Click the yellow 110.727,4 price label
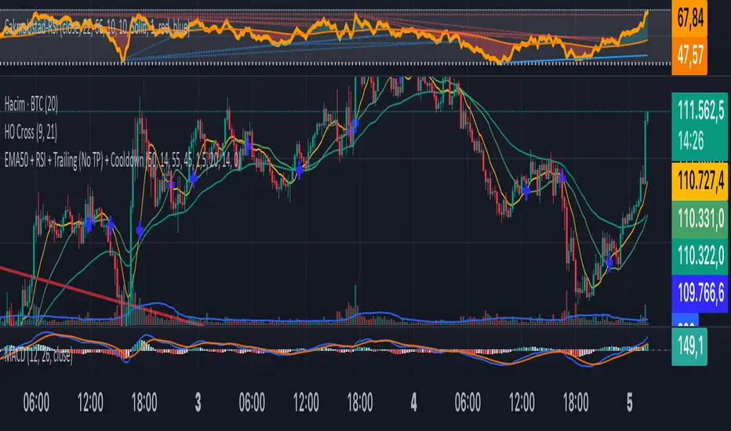This screenshot has width=731, height=431. point(700,181)
